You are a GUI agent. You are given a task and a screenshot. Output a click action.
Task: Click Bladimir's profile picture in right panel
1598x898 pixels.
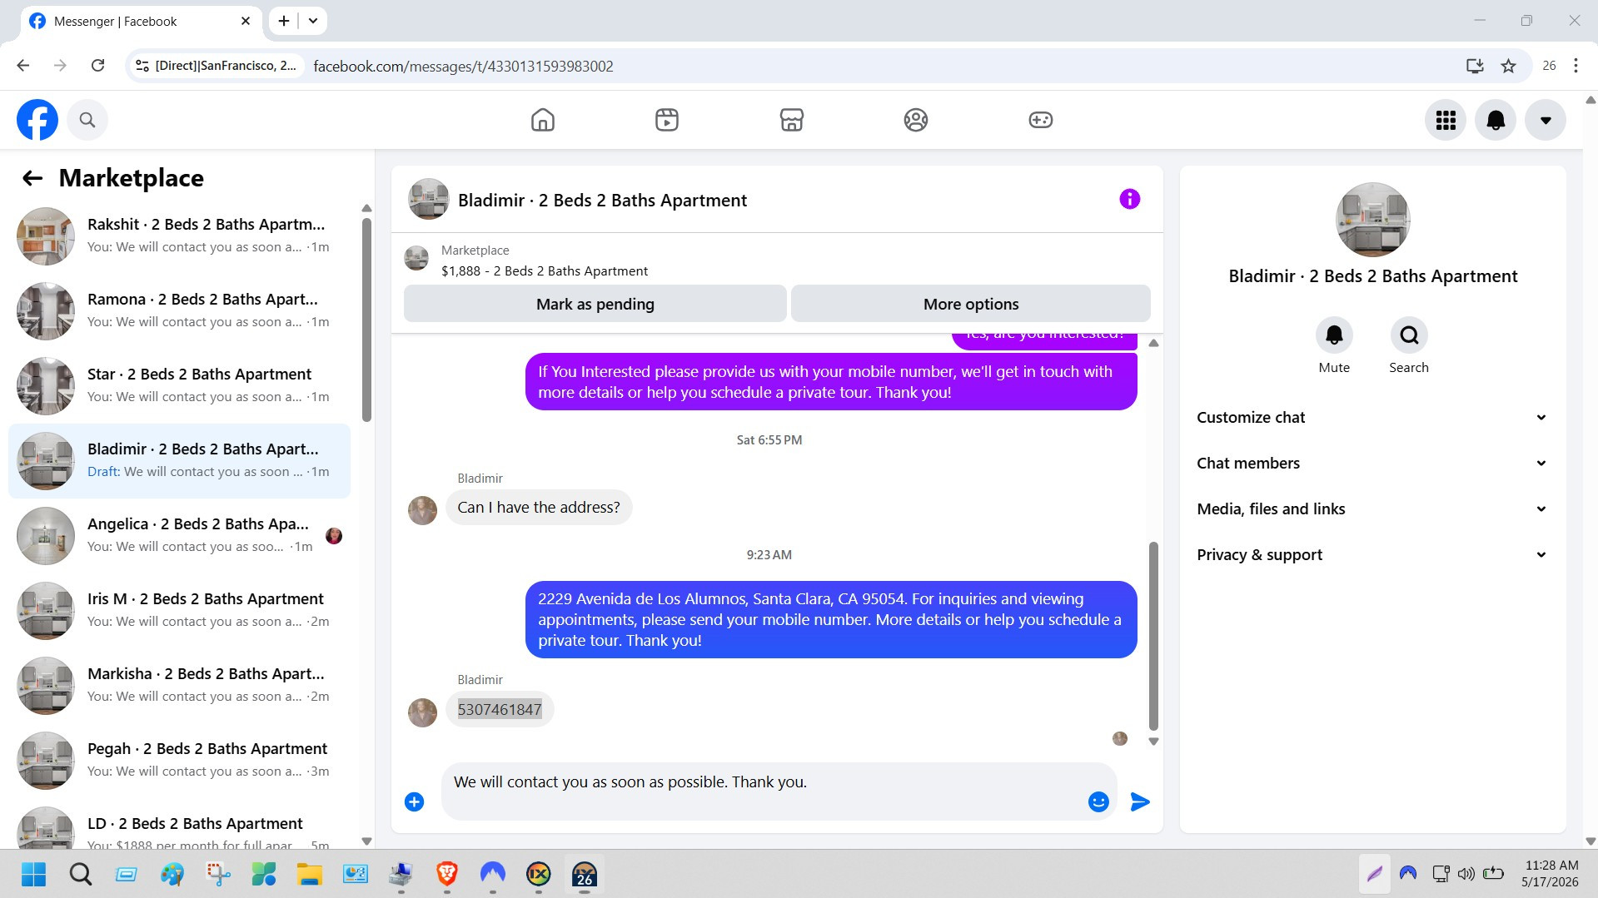(1372, 220)
